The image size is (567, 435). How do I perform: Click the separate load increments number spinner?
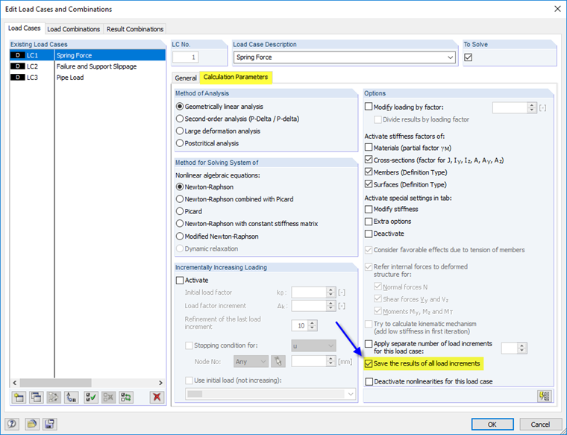click(521, 348)
